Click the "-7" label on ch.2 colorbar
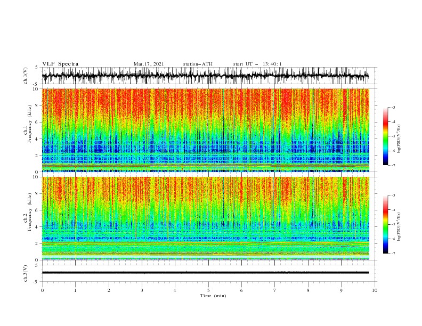 pyautogui.click(x=393, y=253)
